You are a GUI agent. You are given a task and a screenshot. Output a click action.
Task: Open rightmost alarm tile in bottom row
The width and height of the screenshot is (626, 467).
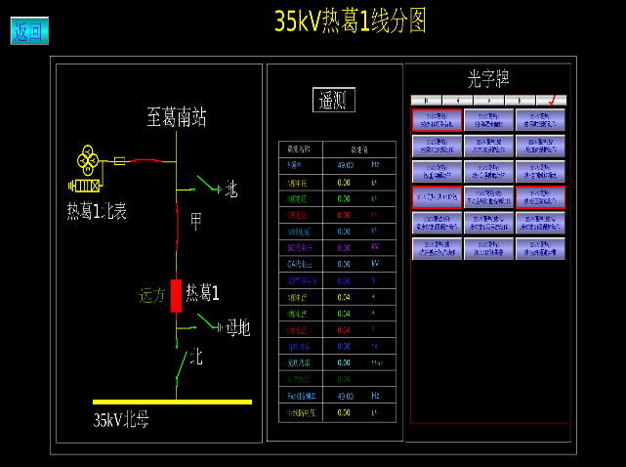541,248
